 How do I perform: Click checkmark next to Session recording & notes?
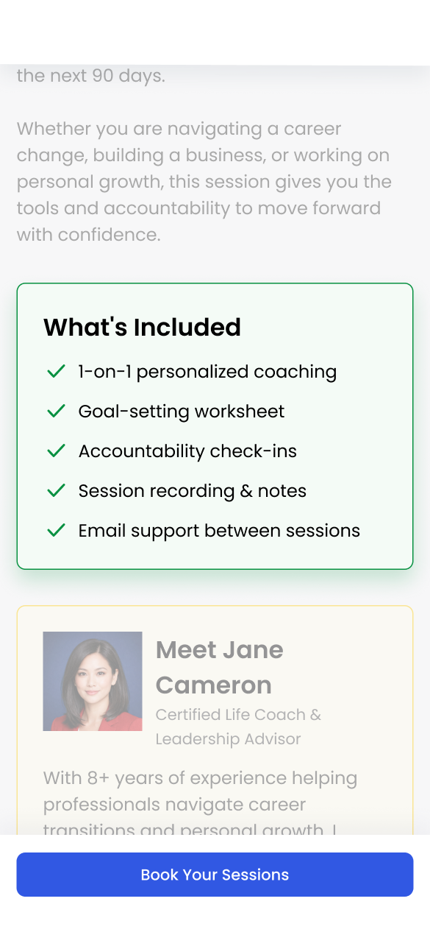click(57, 491)
